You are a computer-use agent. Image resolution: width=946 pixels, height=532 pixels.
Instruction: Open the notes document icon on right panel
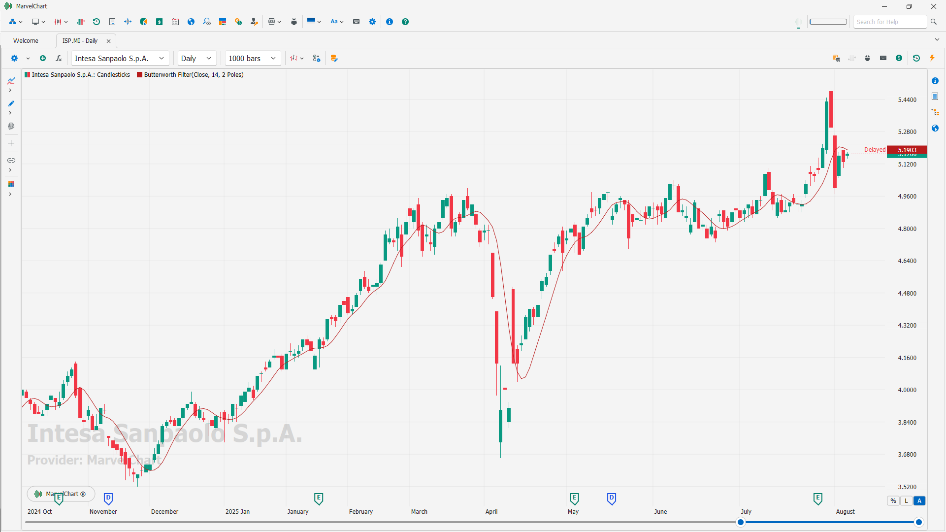935,97
